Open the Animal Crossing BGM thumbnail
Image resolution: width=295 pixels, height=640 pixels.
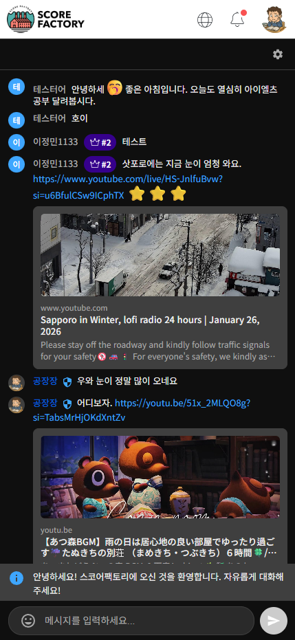[160, 477]
